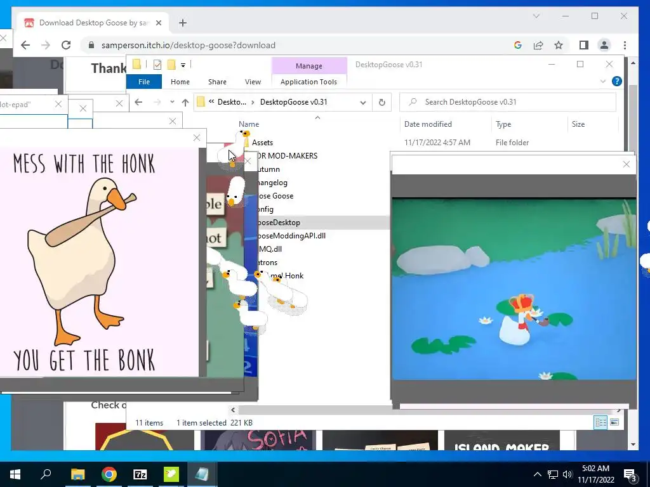The height and width of the screenshot is (487, 650).
Task: Select the Patrons file
Action: (267, 263)
